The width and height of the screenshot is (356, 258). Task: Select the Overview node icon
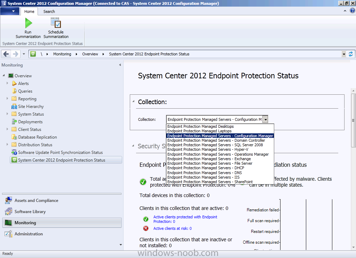pyautogui.click(x=11, y=76)
